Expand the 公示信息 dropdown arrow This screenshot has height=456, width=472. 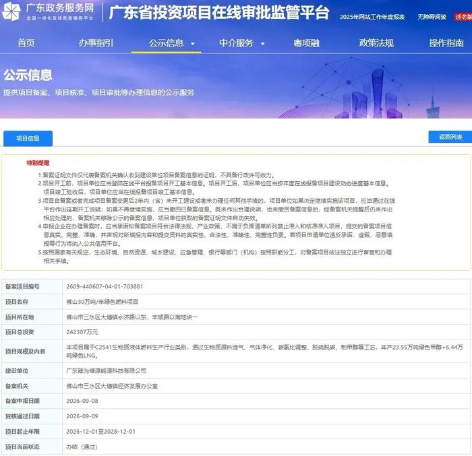[x=193, y=44]
